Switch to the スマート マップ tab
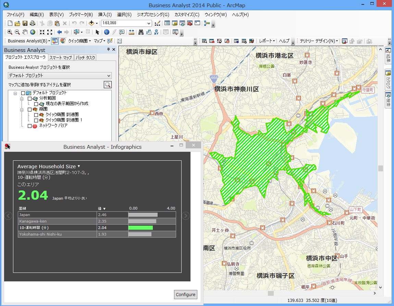 point(60,58)
